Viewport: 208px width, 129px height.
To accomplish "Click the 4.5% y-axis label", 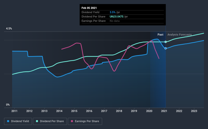I will click(x=9, y=29).
